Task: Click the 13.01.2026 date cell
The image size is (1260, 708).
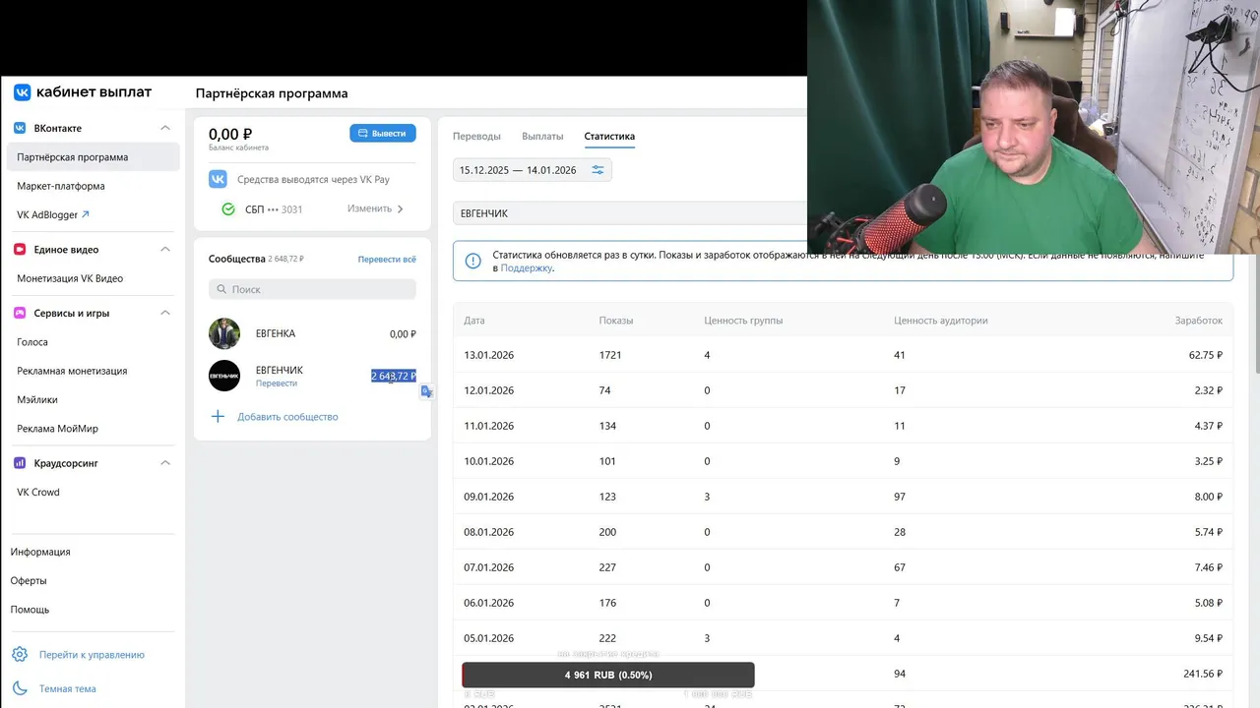Action: [x=489, y=355]
